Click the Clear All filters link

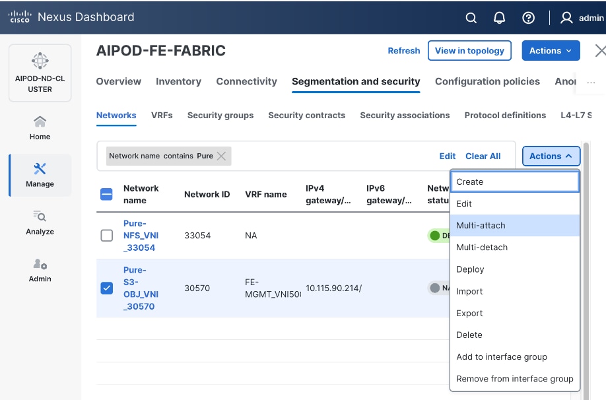click(x=483, y=156)
